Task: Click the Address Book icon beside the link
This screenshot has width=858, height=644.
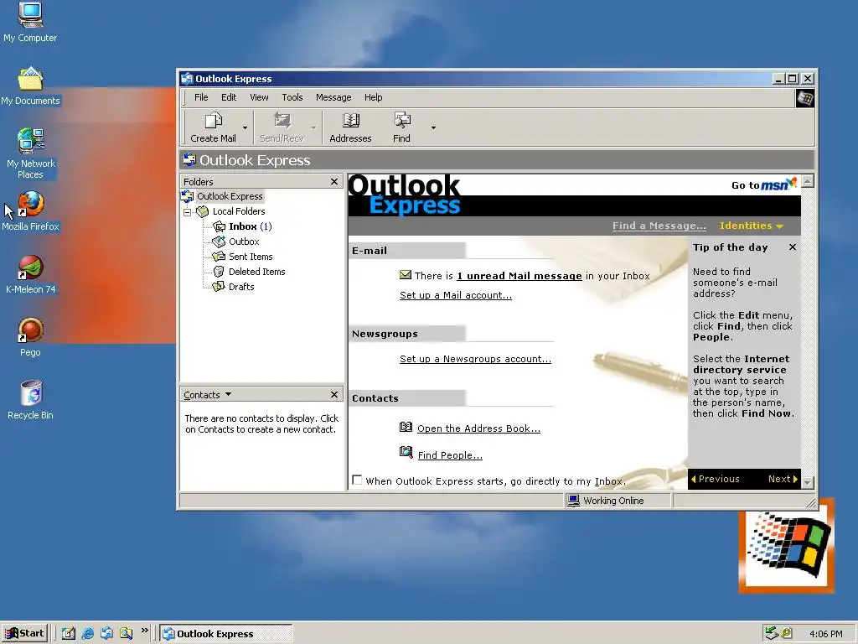Action: coord(406,427)
